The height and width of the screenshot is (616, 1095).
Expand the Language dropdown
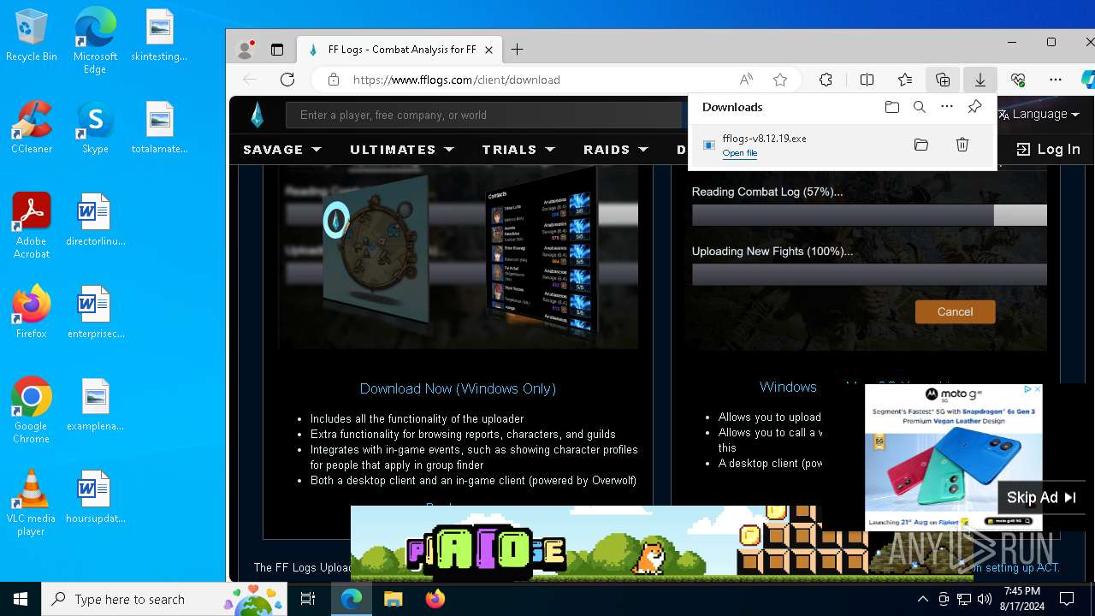click(x=1039, y=114)
